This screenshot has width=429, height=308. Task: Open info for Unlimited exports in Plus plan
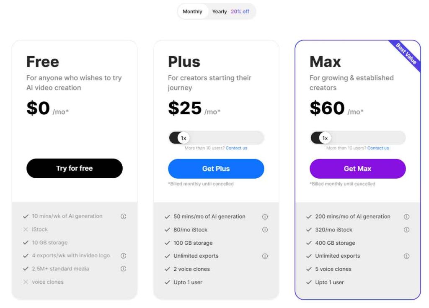(x=265, y=256)
